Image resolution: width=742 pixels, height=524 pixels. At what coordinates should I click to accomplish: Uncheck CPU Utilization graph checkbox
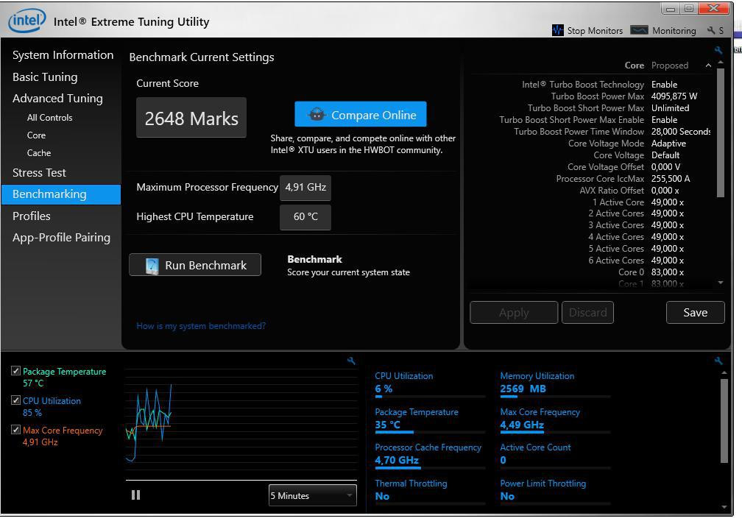tap(15, 400)
